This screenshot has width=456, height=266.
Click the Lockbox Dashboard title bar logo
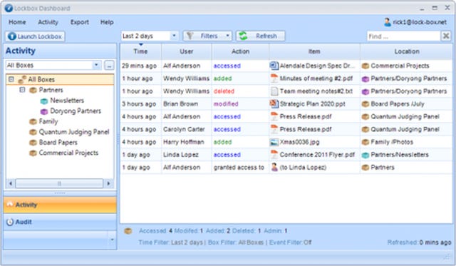(9, 8)
